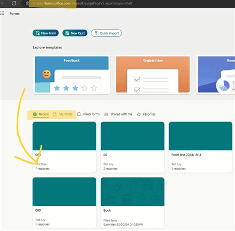This screenshot has height=231, width=235.
Task: Click the Explore templates heading
Action: click(47, 48)
